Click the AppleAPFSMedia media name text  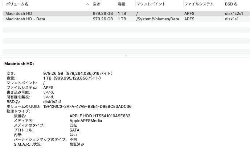click(x=86, y=121)
